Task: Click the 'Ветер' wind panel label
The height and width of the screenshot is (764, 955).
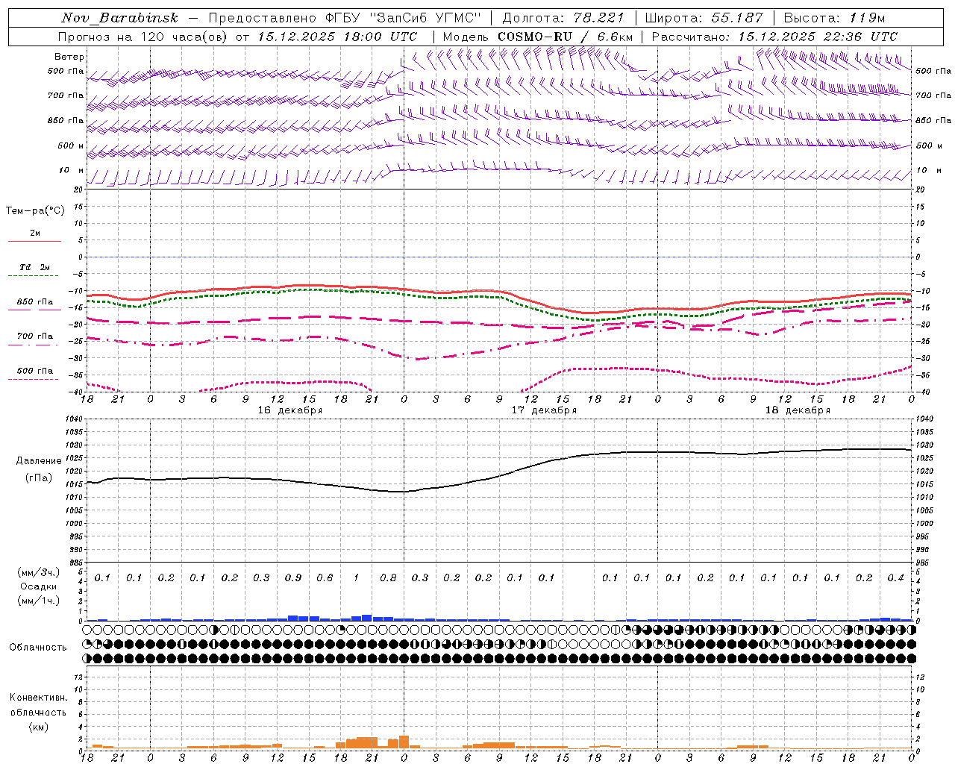Action: tap(69, 57)
